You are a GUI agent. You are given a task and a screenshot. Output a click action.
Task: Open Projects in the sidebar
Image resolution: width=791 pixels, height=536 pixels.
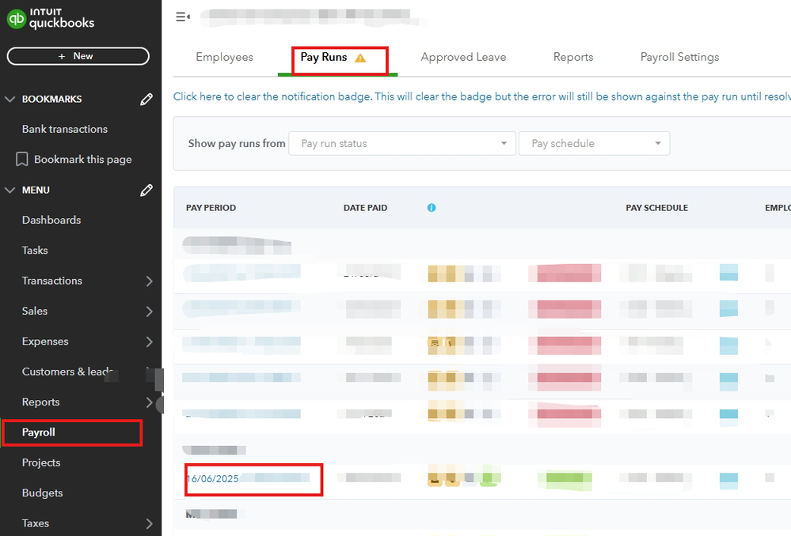(x=41, y=462)
